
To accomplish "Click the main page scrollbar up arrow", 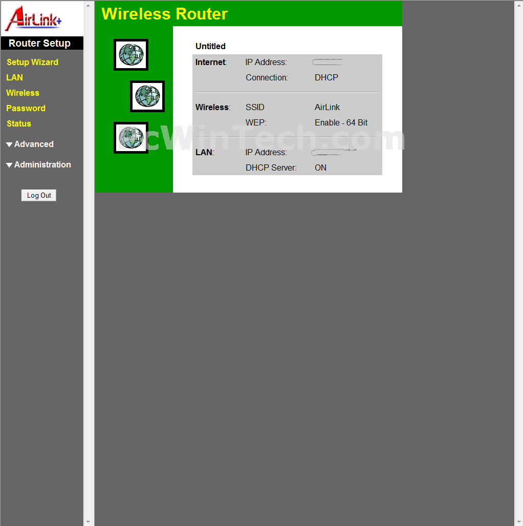I will [x=518, y=6].
